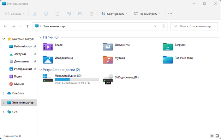Select OneDrive in navigation pane
Screen dimensions: 221x139
point(16,93)
